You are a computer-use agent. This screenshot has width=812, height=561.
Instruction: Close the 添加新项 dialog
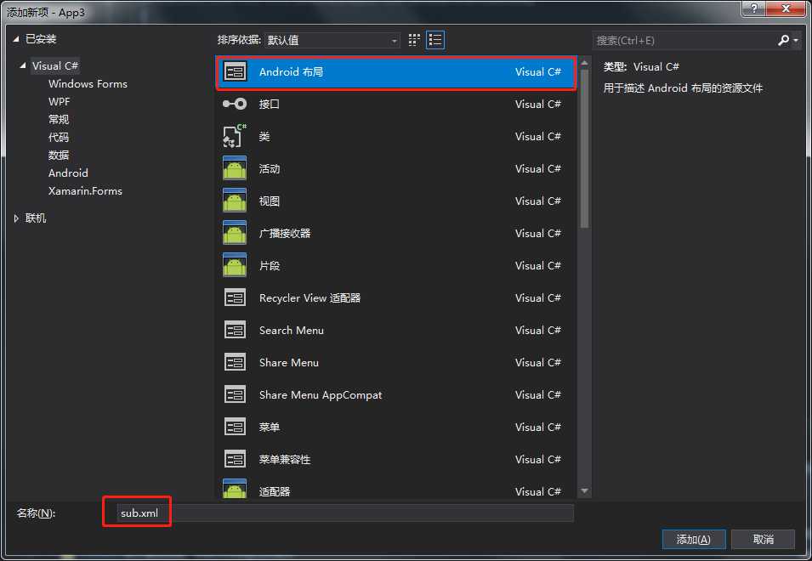786,8
